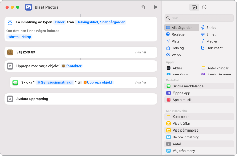The width and height of the screenshot is (237, 156).
Task: Click the Delningsblad, Snabbåtgärder token
Action: click(x=101, y=22)
